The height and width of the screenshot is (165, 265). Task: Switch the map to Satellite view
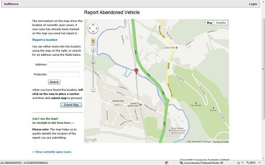(221, 23)
